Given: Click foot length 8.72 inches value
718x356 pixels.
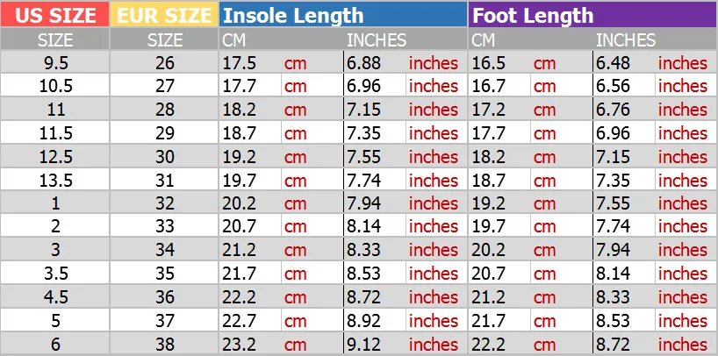Looking at the screenshot, I should tap(613, 345).
